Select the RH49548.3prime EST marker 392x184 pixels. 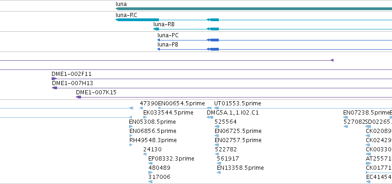(x=131, y=145)
